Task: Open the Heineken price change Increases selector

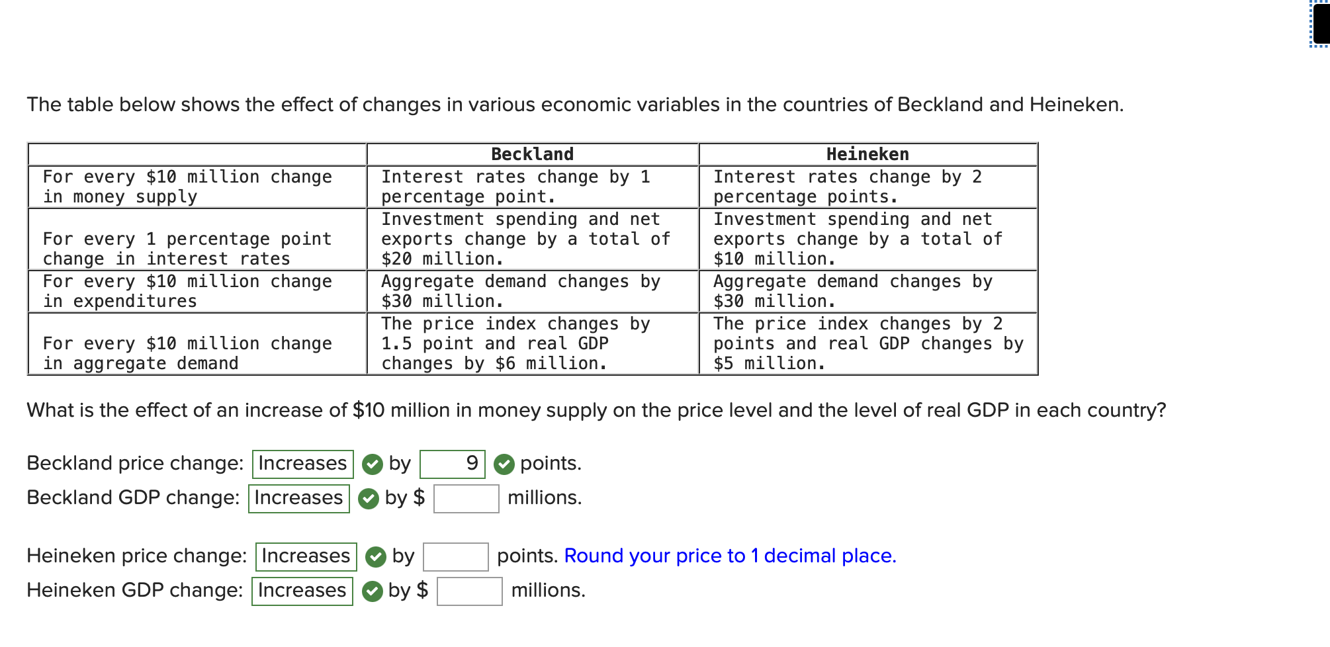Action: click(x=305, y=556)
